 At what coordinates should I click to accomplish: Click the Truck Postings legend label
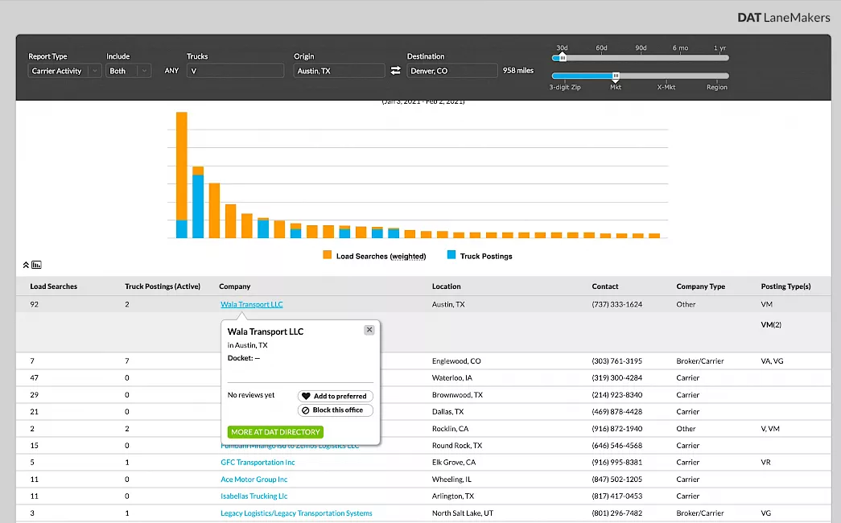486,257
